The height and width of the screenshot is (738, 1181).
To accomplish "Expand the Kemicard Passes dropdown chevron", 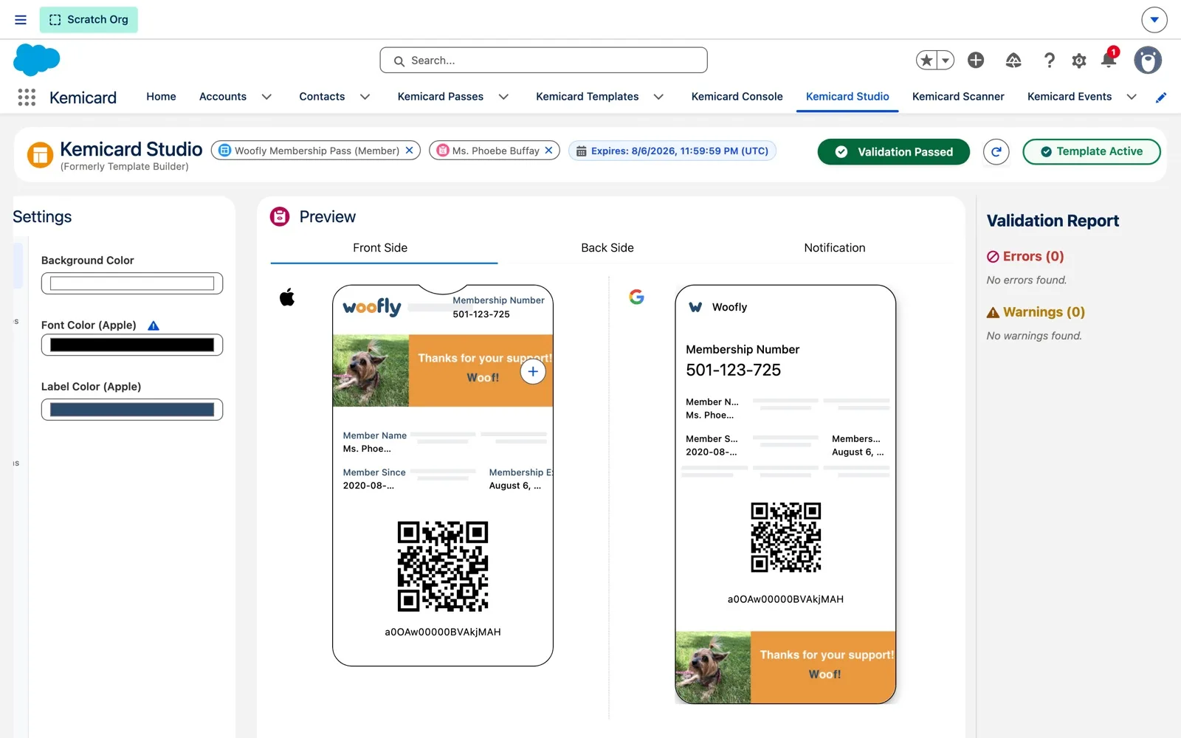I will (x=503, y=97).
